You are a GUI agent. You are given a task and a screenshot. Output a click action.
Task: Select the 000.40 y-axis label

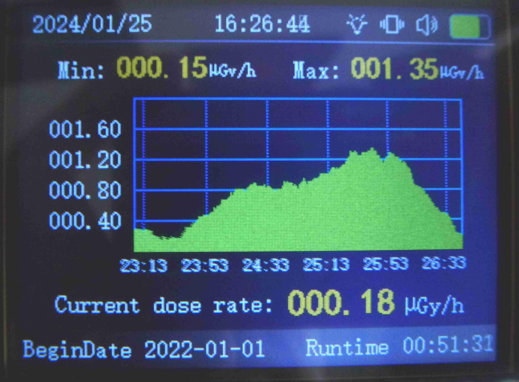[85, 220]
